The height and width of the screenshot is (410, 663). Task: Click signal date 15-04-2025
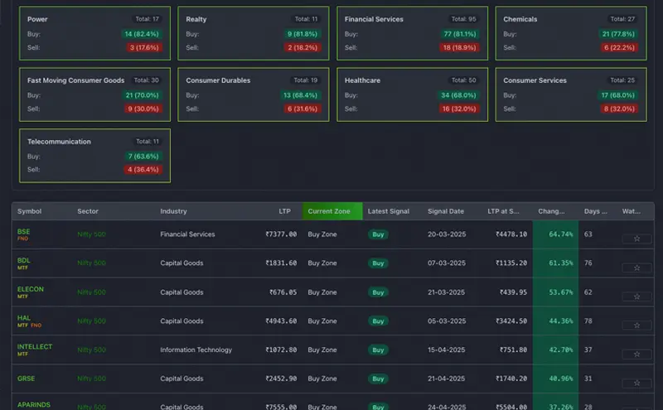446,350
